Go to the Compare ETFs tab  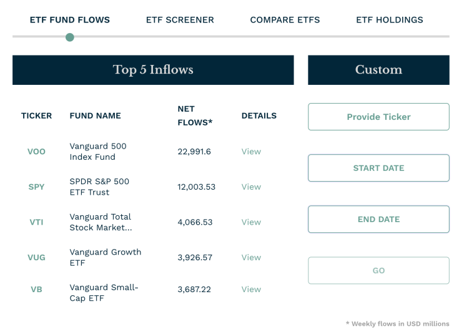tap(285, 20)
